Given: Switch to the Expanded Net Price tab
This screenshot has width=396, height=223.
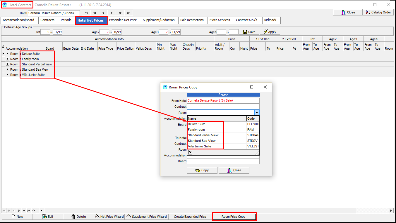Looking at the screenshot, I should [123, 20].
